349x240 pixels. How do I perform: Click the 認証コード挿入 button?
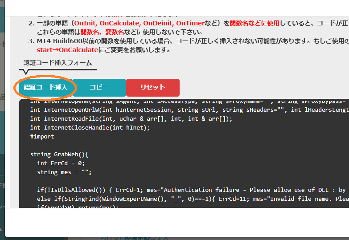click(45, 87)
